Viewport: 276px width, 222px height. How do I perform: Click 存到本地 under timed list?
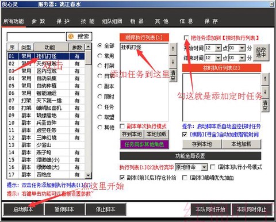point(202,144)
